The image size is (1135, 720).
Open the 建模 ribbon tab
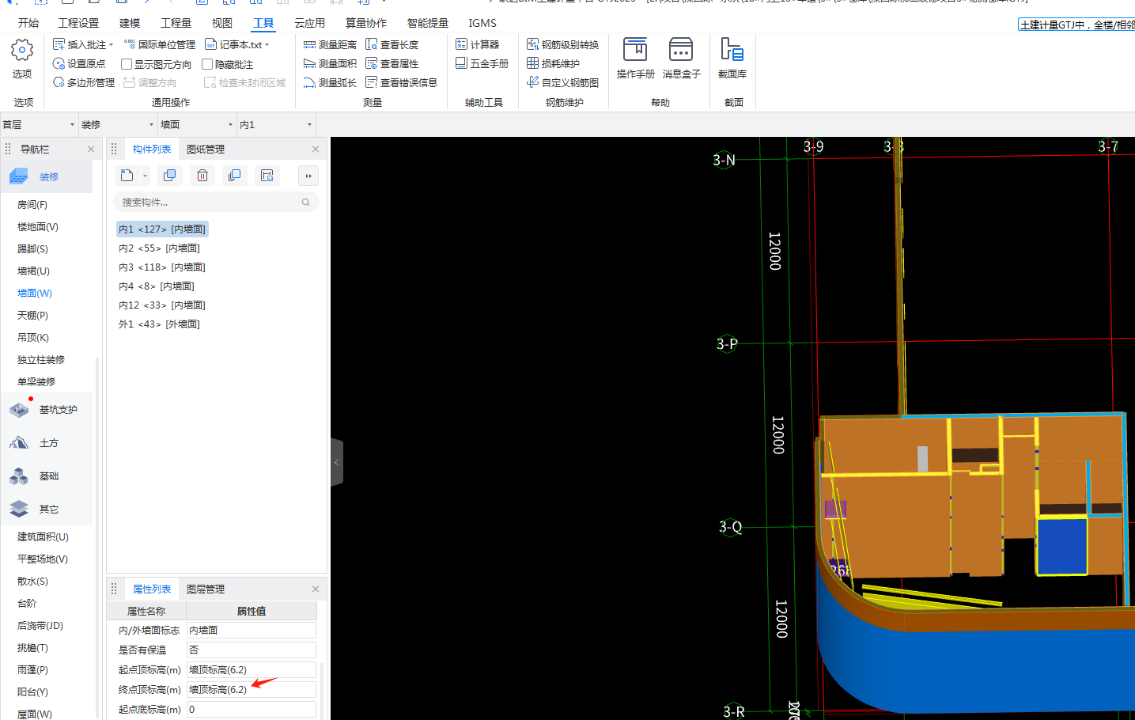pos(130,23)
